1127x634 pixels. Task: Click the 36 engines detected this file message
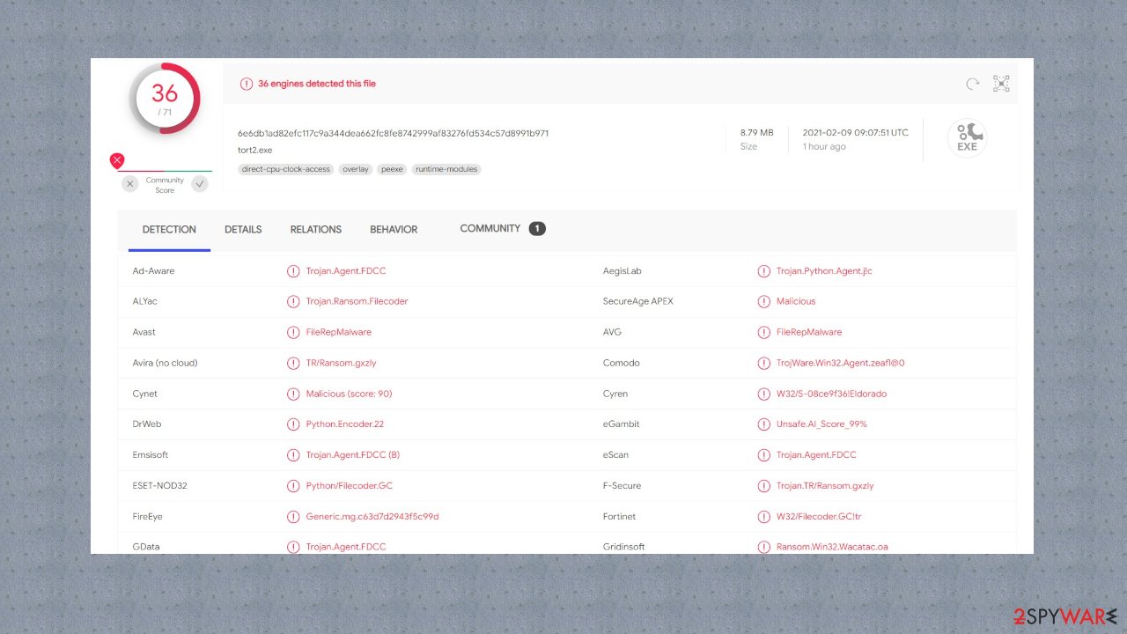pos(317,84)
